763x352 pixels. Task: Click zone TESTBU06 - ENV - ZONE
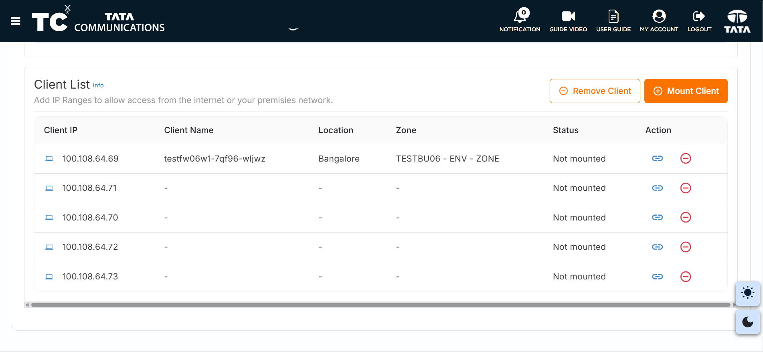[x=447, y=159]
